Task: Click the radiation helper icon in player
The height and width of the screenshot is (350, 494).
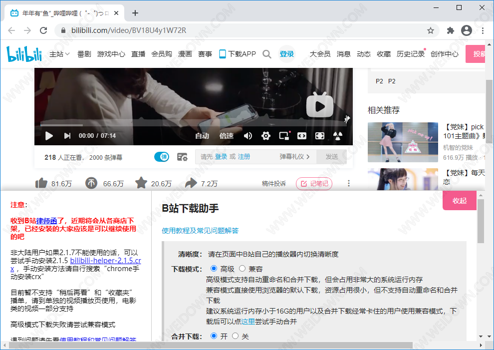Action: point(338,136)
